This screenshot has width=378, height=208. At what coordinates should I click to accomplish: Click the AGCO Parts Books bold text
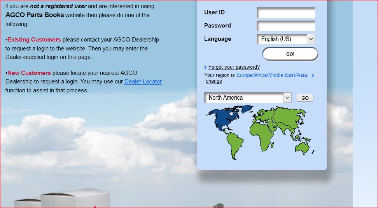(x=35, y=15)
